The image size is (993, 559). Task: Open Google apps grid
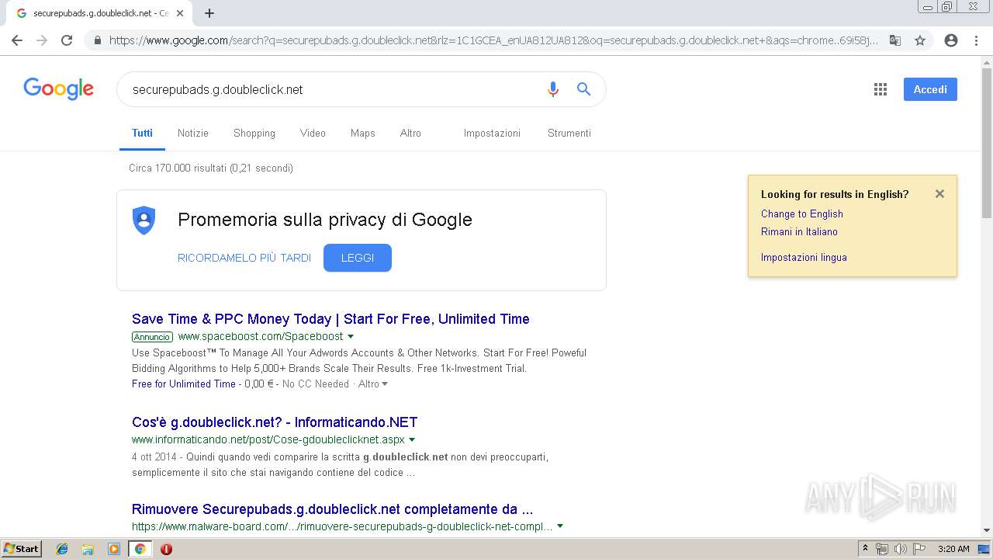(880, 89)
